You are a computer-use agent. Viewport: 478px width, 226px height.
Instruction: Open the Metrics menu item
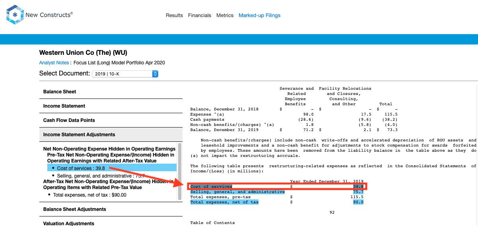[x=225, y=15]
